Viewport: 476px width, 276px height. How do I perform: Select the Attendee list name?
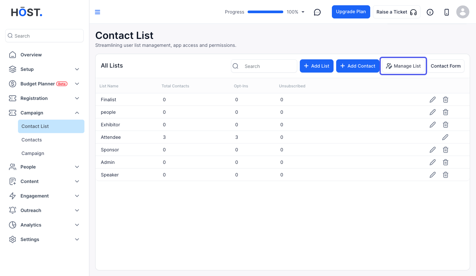coord(111,137)
